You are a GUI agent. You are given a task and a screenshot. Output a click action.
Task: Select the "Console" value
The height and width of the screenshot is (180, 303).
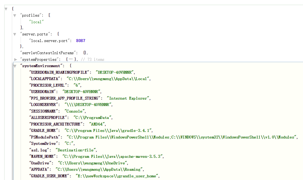coord(74,111)
